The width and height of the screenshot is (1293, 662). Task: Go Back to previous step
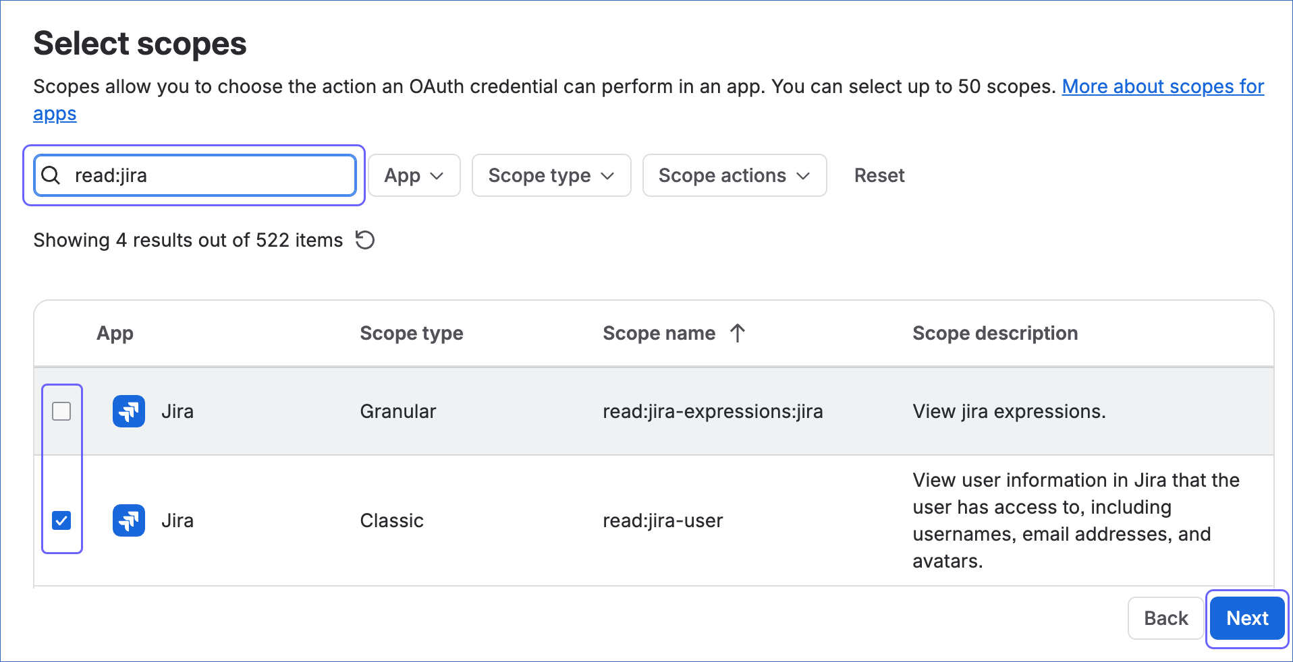tap(1166, 618)
